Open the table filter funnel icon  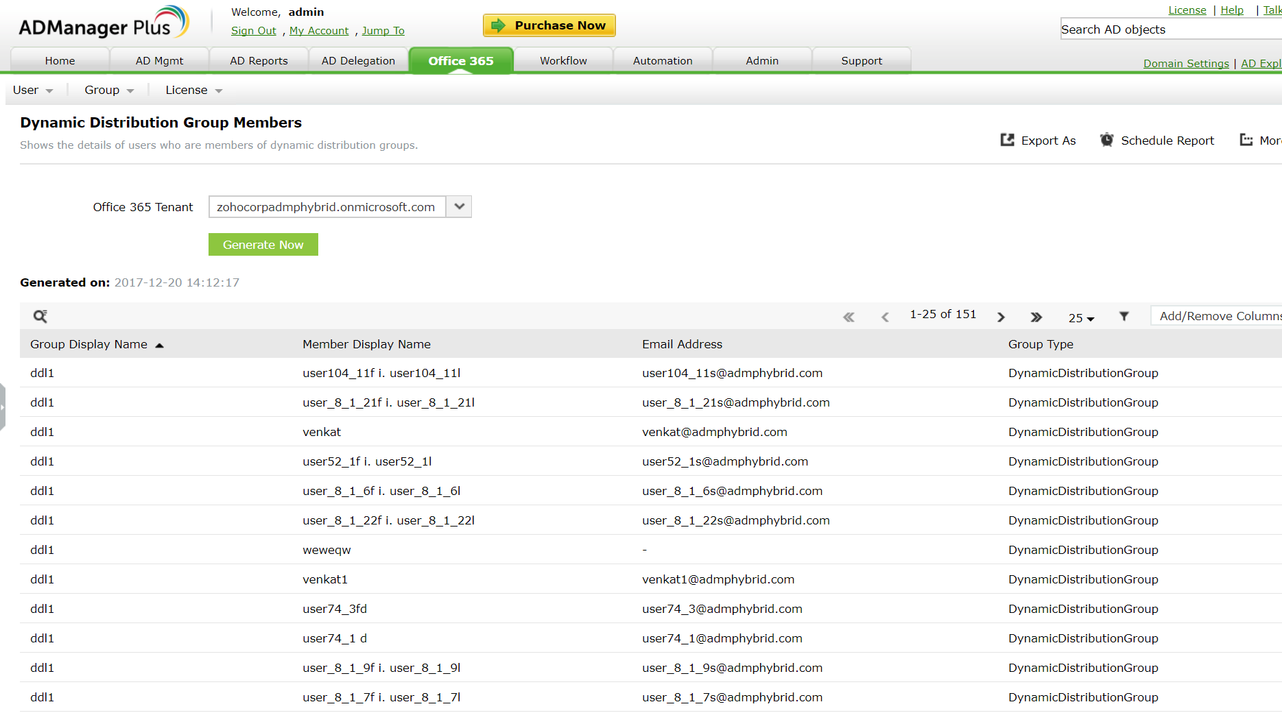tap(1124, 316)
